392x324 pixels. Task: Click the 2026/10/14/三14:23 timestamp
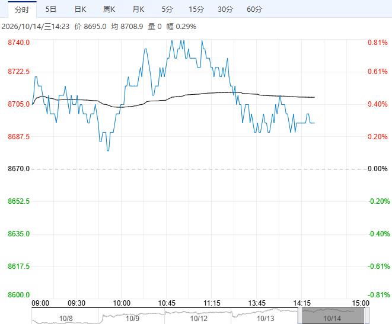coord(36,27)
